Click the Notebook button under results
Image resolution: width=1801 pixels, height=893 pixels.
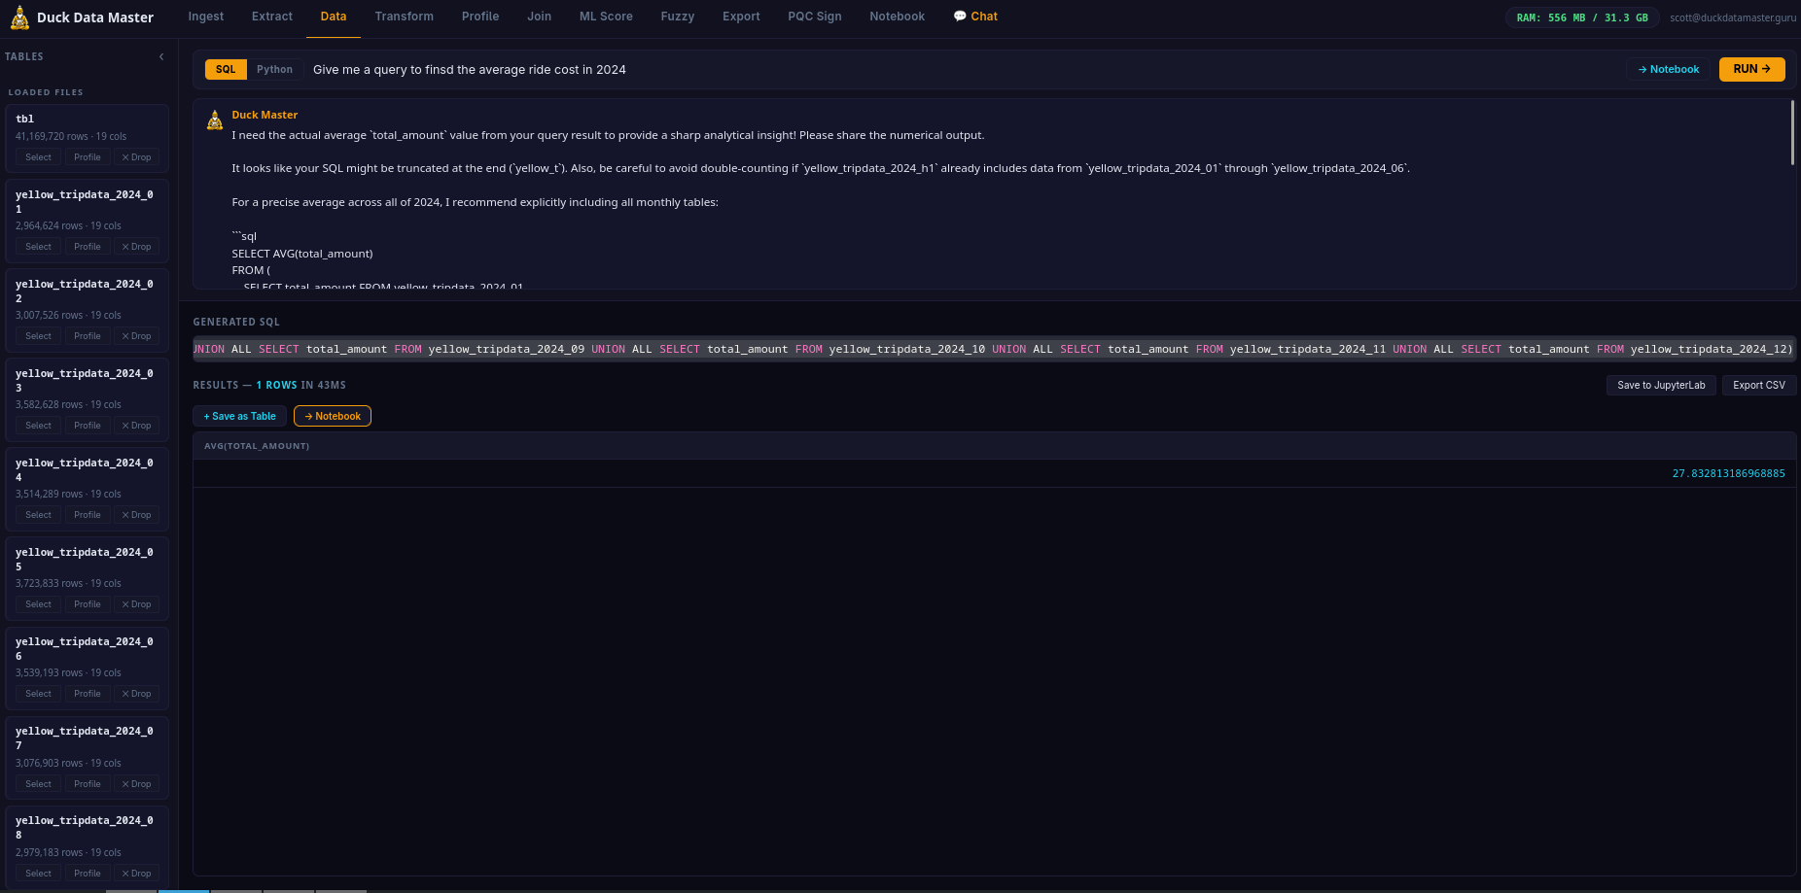click(x=333, y=416)
